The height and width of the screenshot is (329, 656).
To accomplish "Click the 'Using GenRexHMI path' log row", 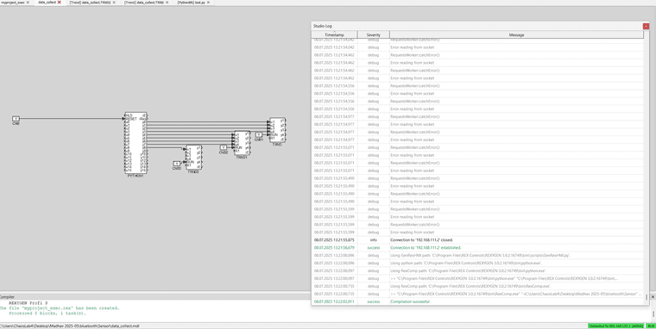I will 477,255.
